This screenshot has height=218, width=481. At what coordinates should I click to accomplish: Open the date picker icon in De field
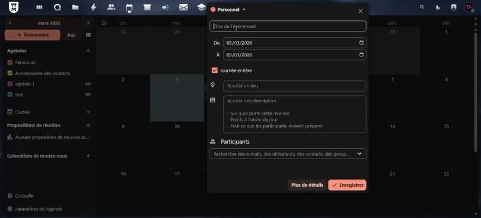tap(361, 42)
